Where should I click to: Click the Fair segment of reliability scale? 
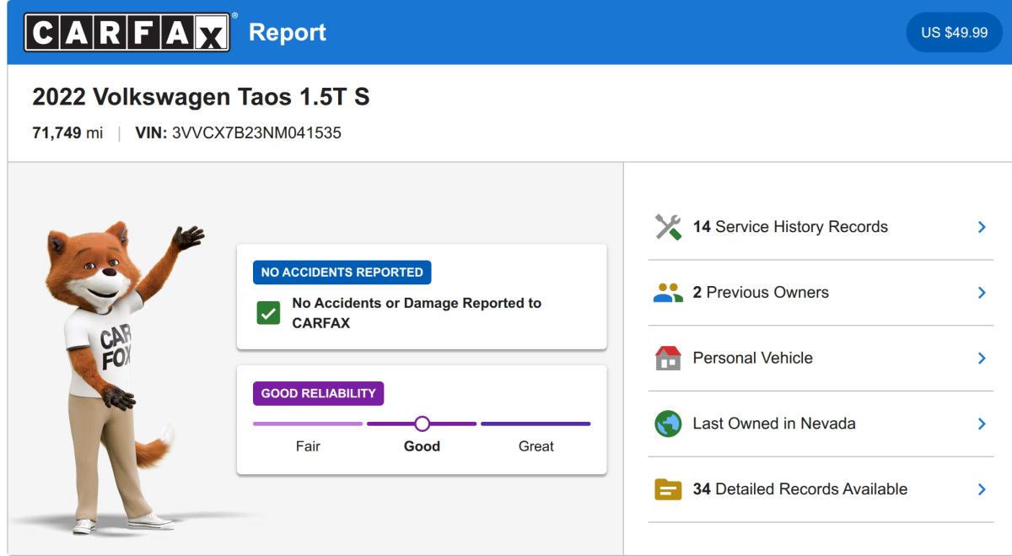point(308,424)
